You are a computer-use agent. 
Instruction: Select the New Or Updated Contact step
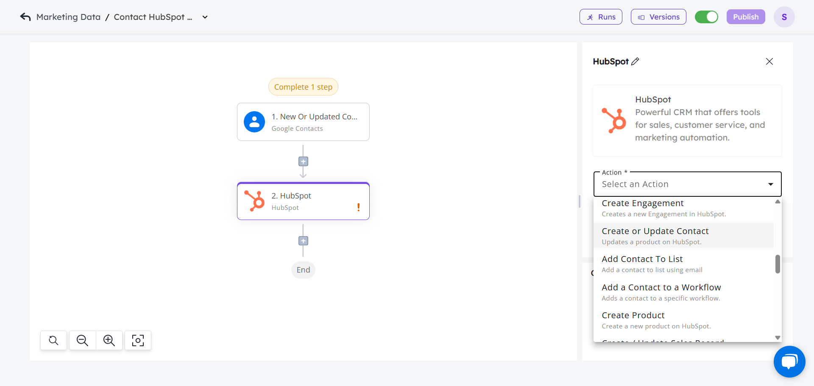pyautogui.click(x=303, y=122)
